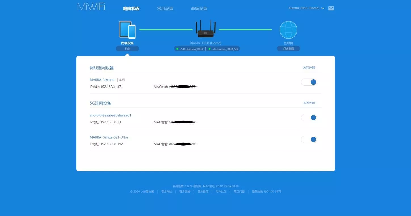Open the MARRA-Galaxy-S21-Ultra device name
The width and height of the screenshot is (411, 216).
(x=109, y=137)
